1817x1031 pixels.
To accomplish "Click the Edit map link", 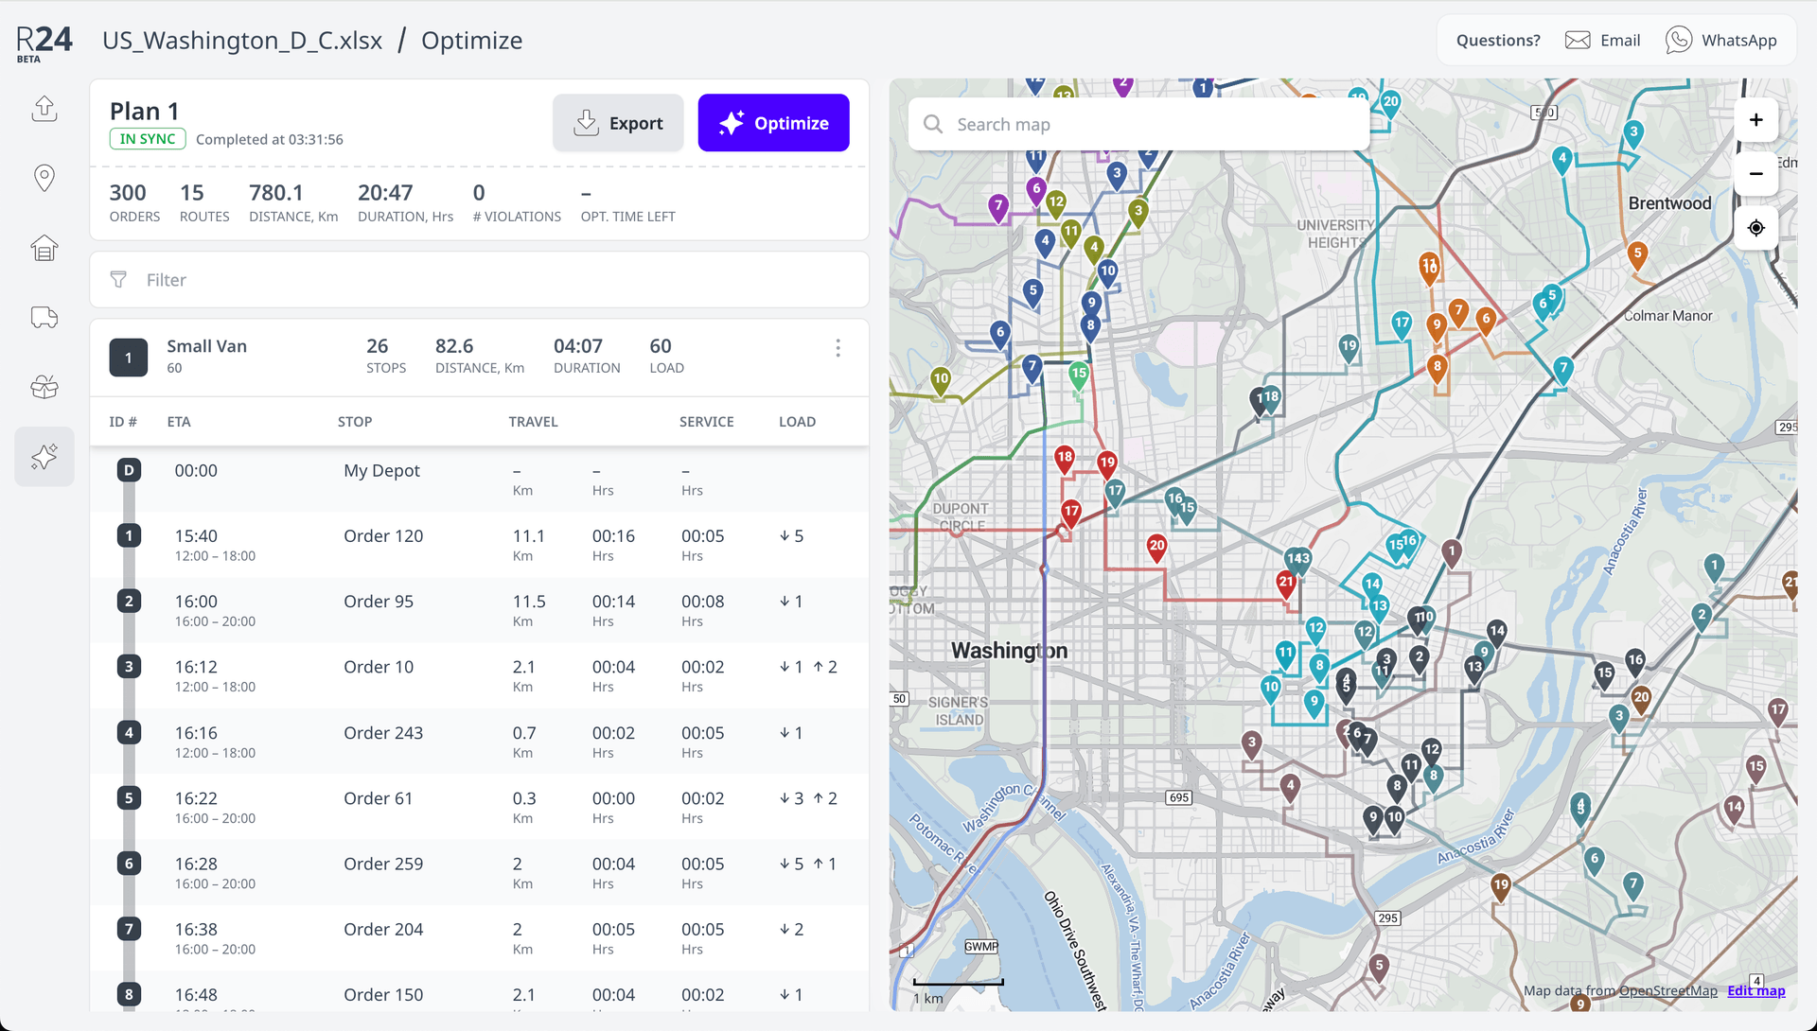I will (1755, 990).
